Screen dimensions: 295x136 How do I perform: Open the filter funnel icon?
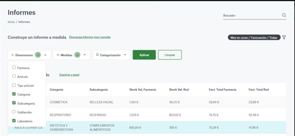click(284, 38)
